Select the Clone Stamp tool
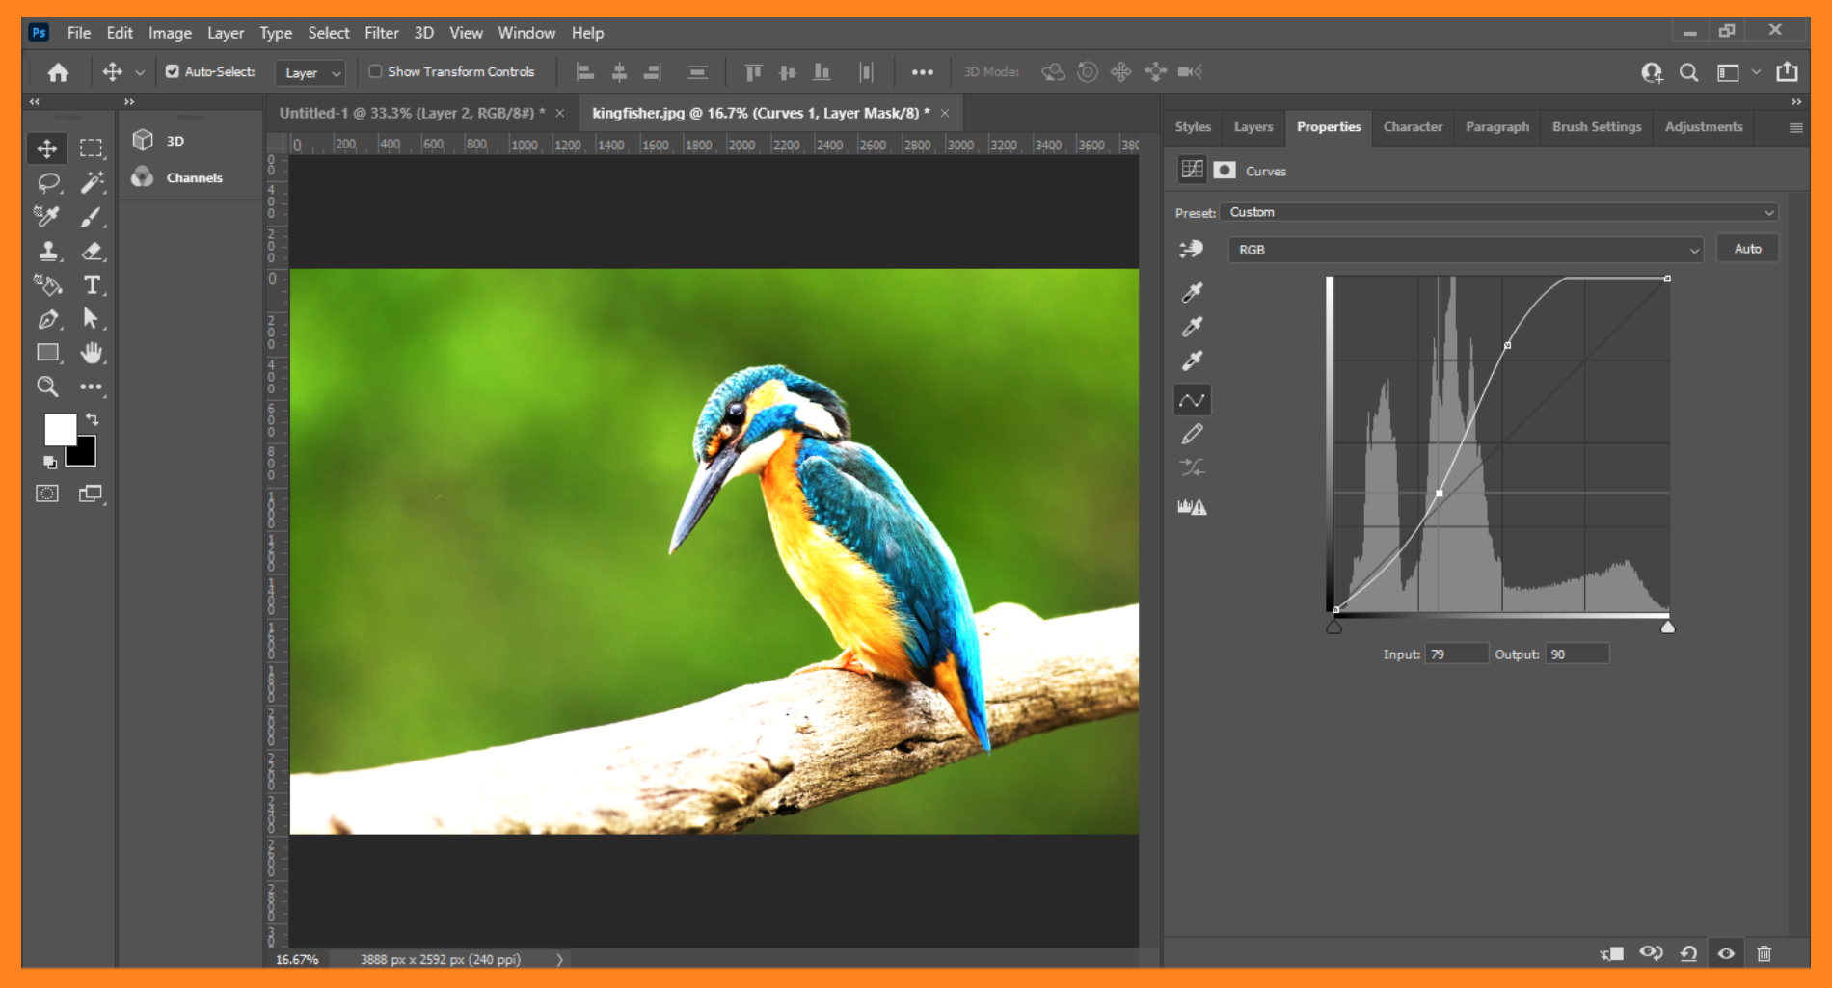The width and height of the screenshot is (1832, 988). point(47,252)
